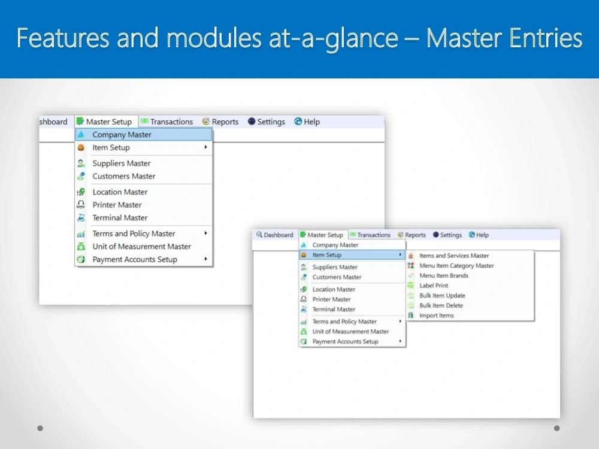Open Master Setup menu in left window
Screen dimensions: 599x449
106,122
